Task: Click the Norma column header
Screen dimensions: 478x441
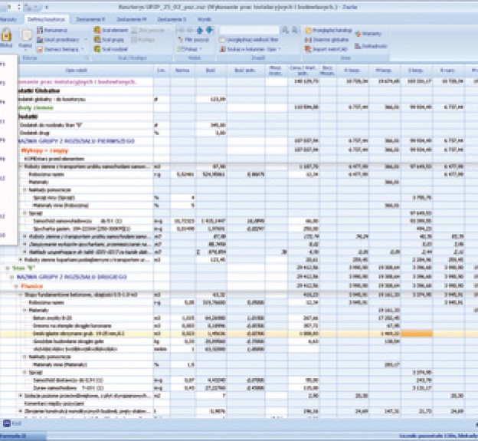Action: 182,71
